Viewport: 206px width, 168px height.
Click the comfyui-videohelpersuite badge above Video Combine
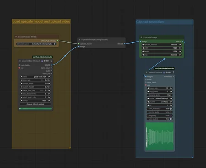coord(164,68)
